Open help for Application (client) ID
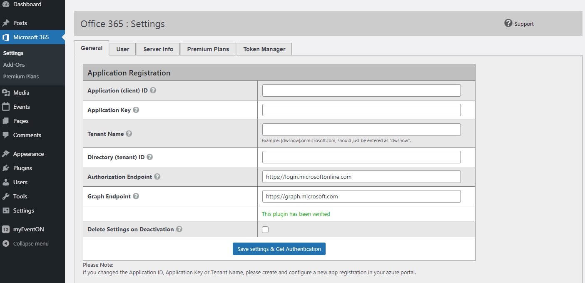This screenshot has width=585, height=283. 153,90
